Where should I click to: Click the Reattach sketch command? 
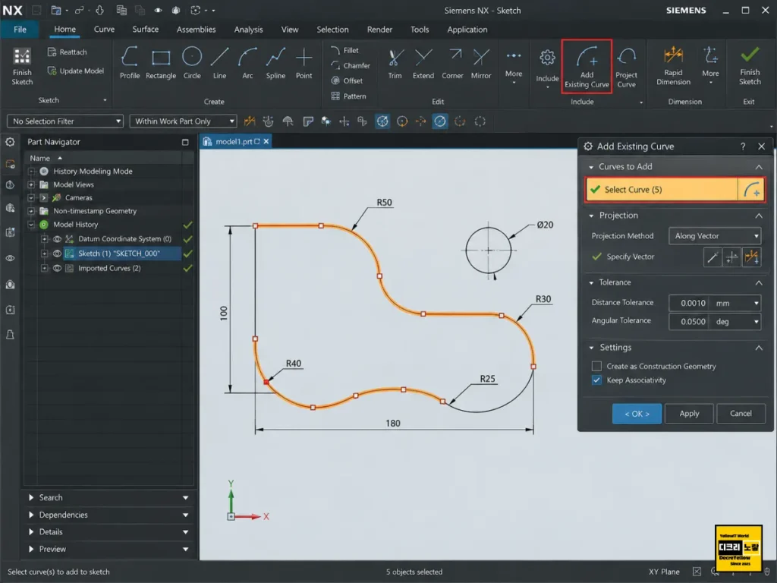click(67, 52)
